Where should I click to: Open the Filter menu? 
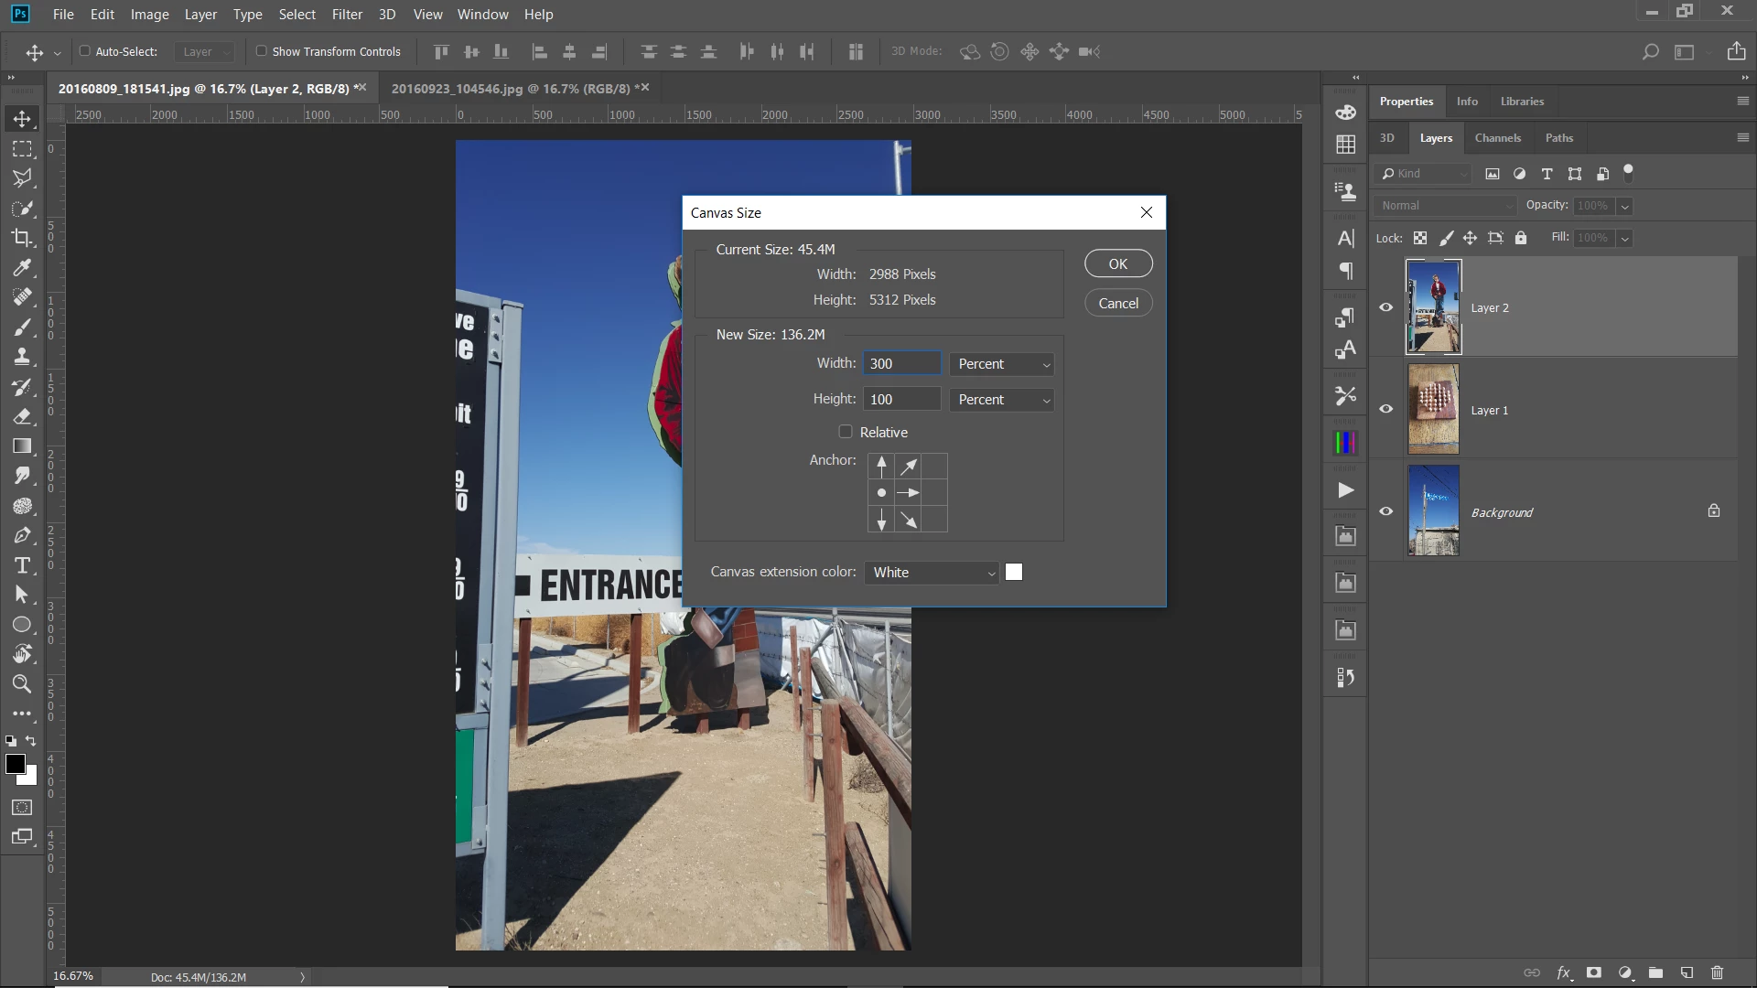click(x=347, y=15)
